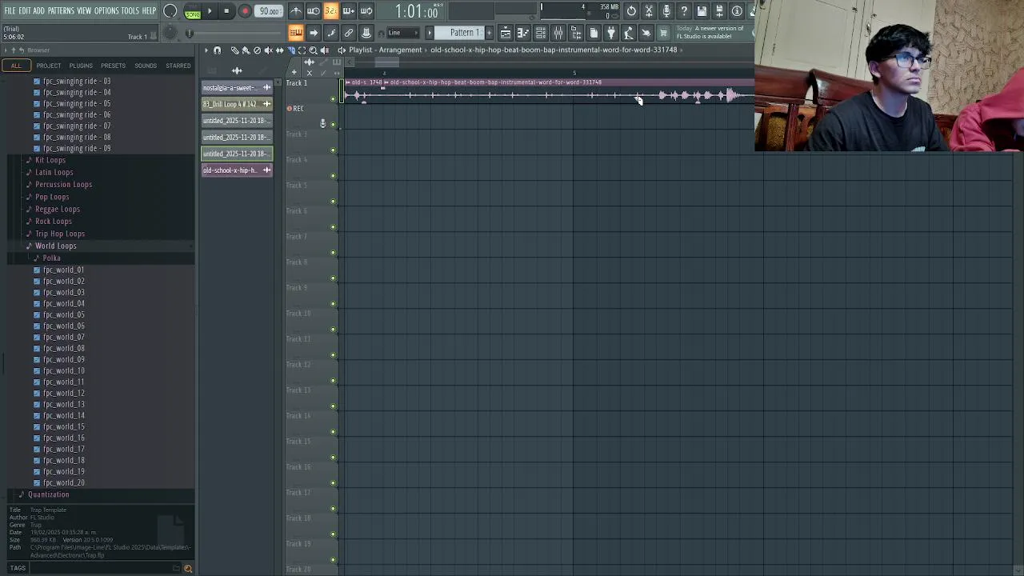
Task: Click the fpc_swinging ride - 06 sample
Action: point(77,115)
